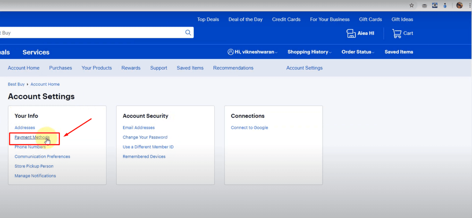The width and height of the screenshot is (472, 218).
Task: Click the search magnifier icon
Action: [x=188, y=32]
